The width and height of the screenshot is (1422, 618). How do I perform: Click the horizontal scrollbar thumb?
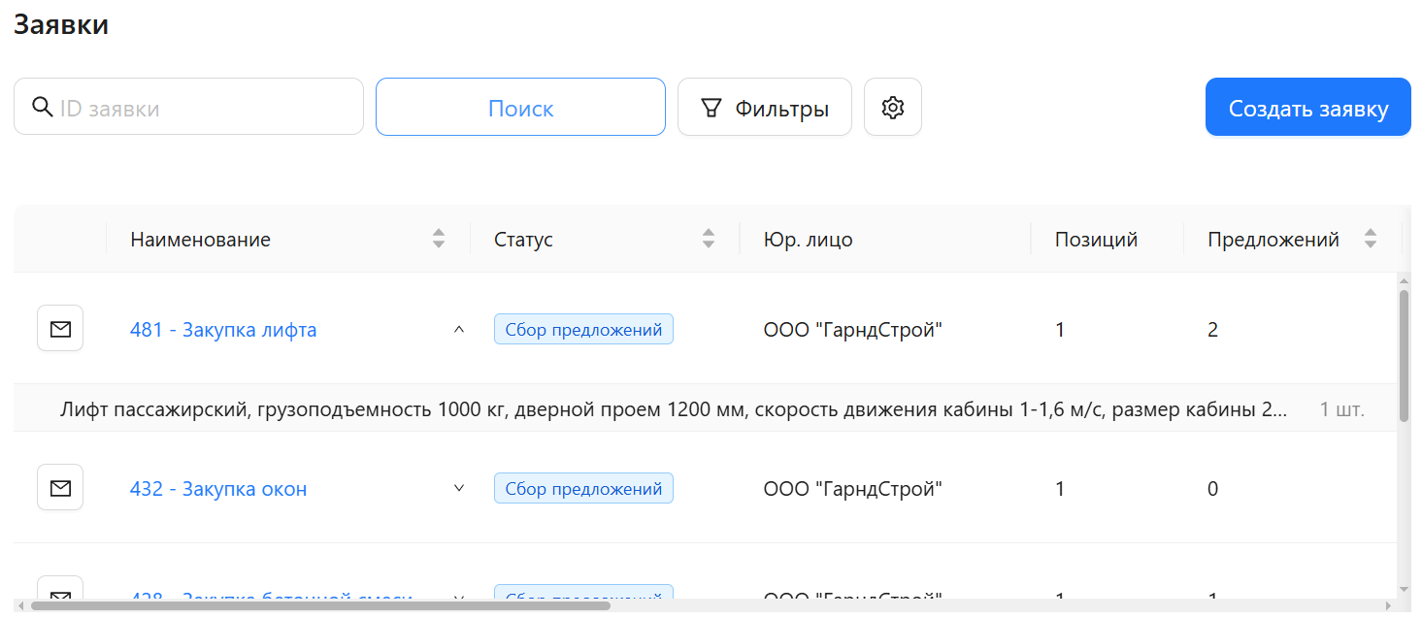[x=320, y=605]
